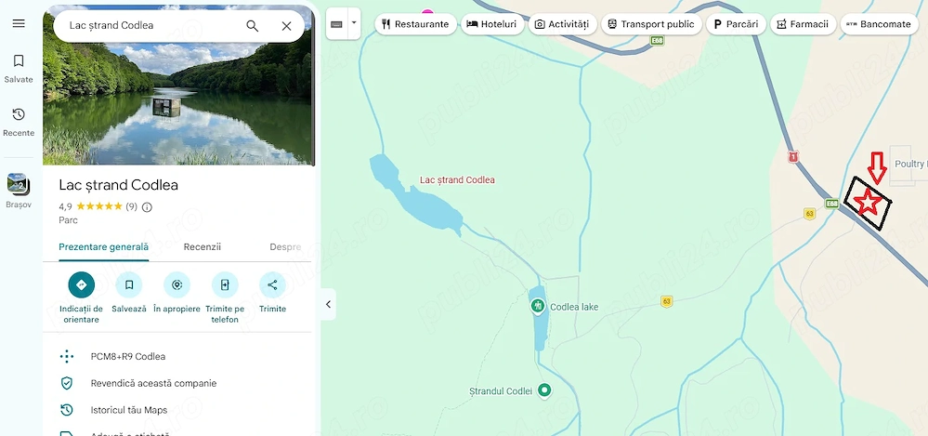Filter by Parcări chip
Image resolution: width=928 pixels, height=436 pixels.
tap(737, 24)
